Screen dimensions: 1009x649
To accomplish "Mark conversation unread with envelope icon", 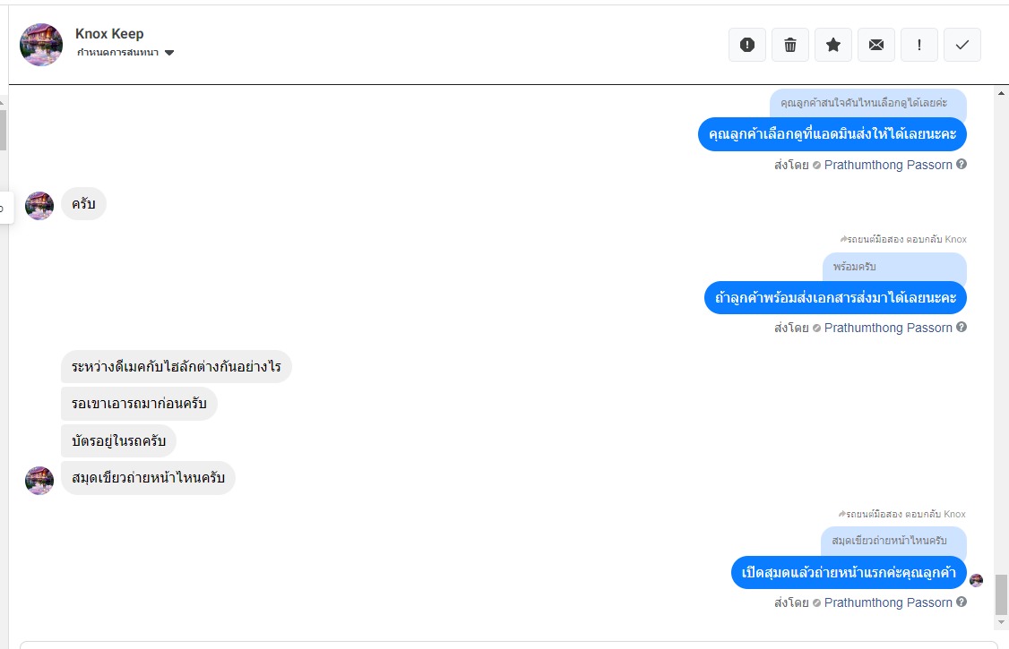I will click(876, 45).
